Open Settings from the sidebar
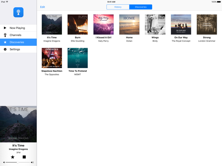 coord(18,49)
